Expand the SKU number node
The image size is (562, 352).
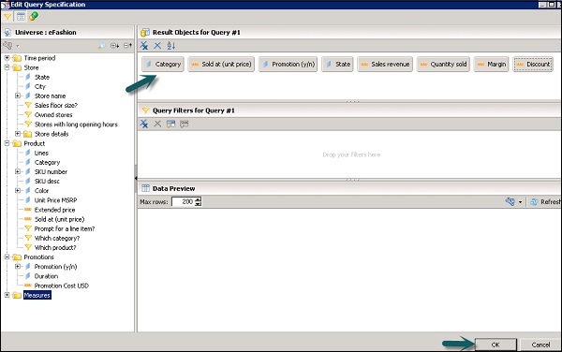pyautogui.click(x=18, y=172)
